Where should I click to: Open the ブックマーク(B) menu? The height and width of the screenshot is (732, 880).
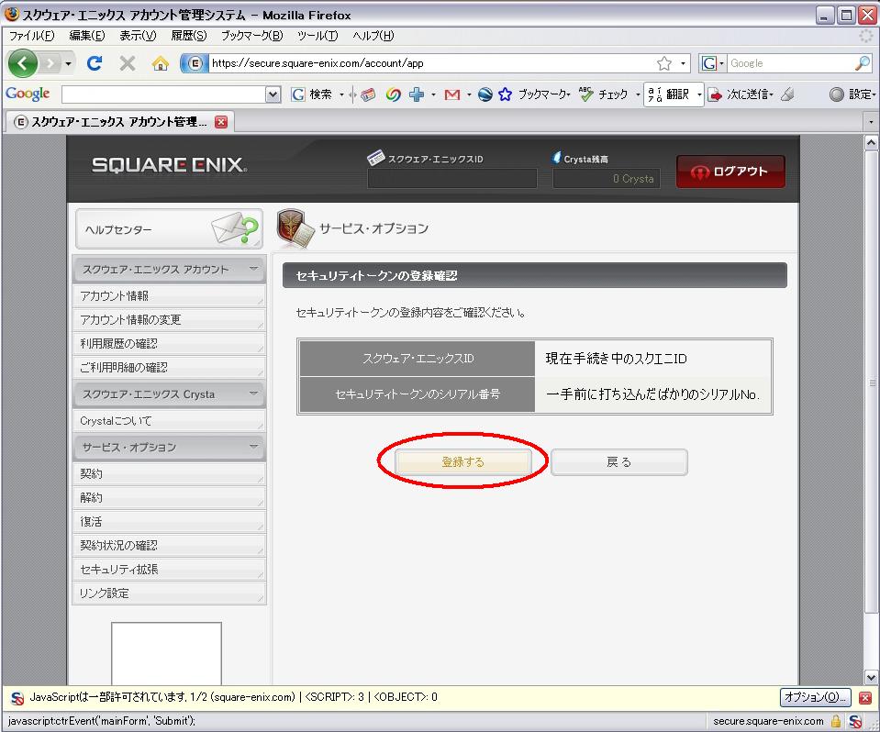pos(251,36)
